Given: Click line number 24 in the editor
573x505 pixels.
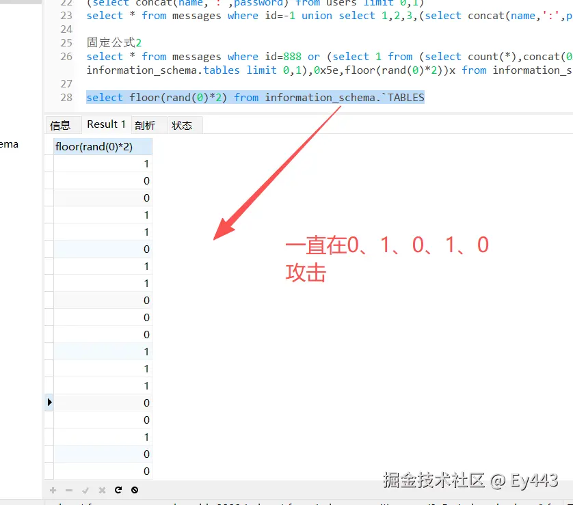Looking at the screenshot, I should [x=66, y=29].
